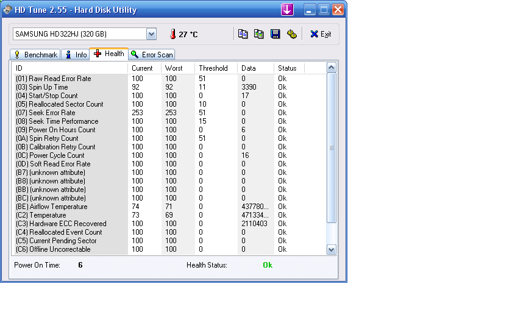
Task: Select the (C4) Reallocated Event Count row
Action: tap(169, 232)
